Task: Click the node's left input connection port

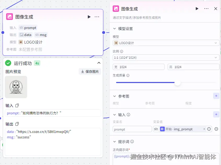Action: (3, 32)
